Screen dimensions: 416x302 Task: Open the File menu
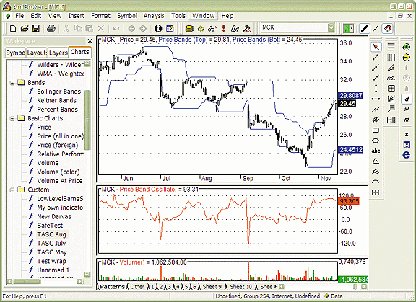click(19, 16)
